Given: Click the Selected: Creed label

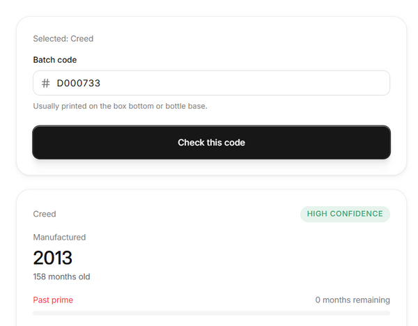Looking at the screenshot, I should [x=63, y=38].
